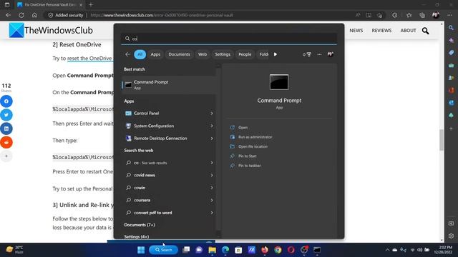Select the 'cowin' web suggestion
458x257 pixels.
point(140,188)
